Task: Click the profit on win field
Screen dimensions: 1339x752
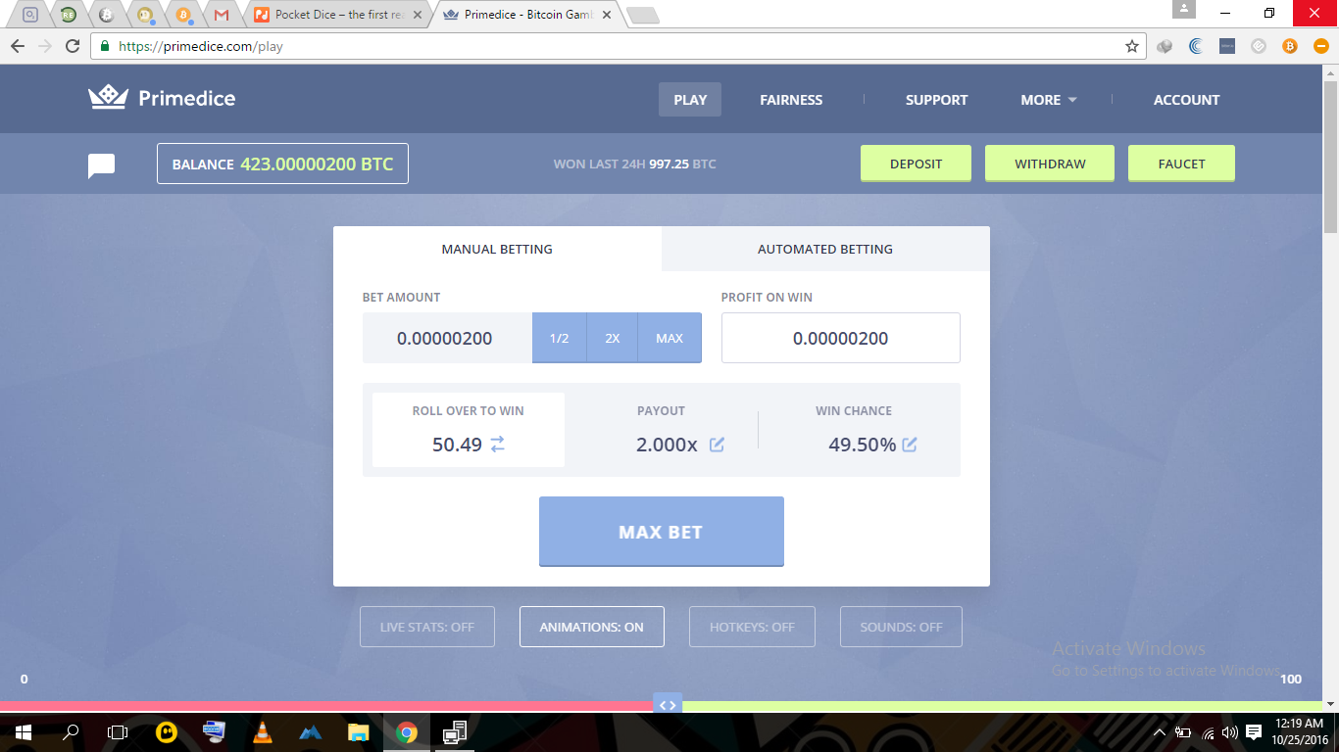Action: pyautogui.click(x=841, y=338)
